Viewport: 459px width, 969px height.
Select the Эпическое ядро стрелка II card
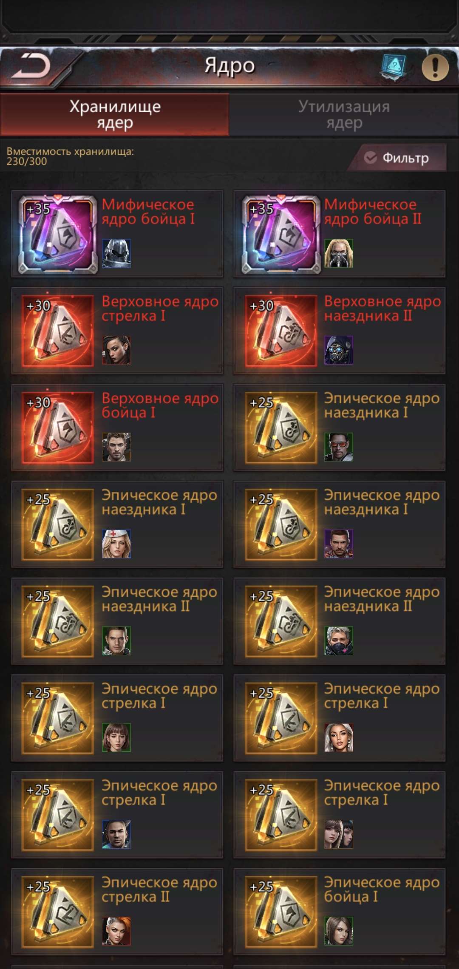[x=117, y=912]
